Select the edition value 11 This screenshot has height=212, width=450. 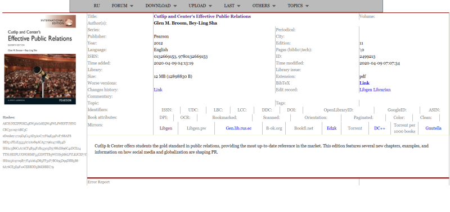[x=361, y=43]
